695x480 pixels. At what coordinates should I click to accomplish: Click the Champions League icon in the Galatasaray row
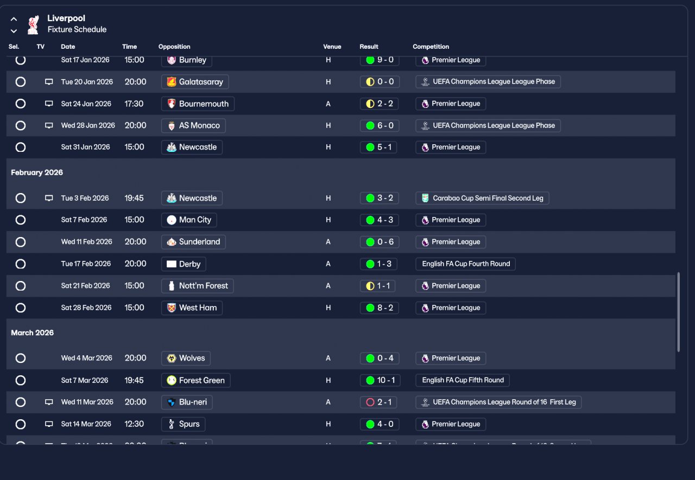click(x=425, y=82)
